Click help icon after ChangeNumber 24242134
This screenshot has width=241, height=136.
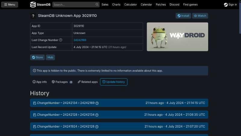click(x=97, y=115)
